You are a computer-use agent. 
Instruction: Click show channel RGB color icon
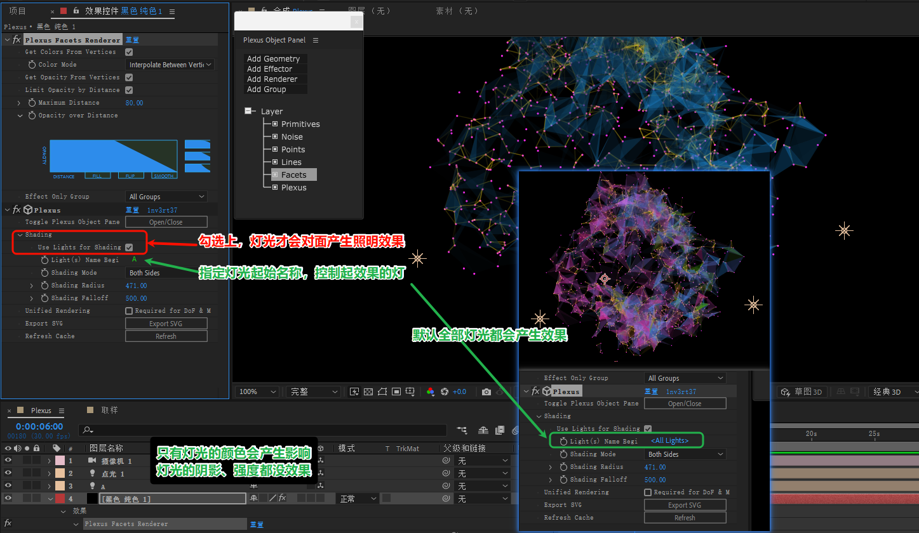(x=431, y=392)
